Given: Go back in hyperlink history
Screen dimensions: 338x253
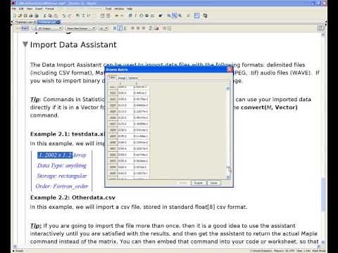Looking at the screenshot, I should click(x=117, y=15).
